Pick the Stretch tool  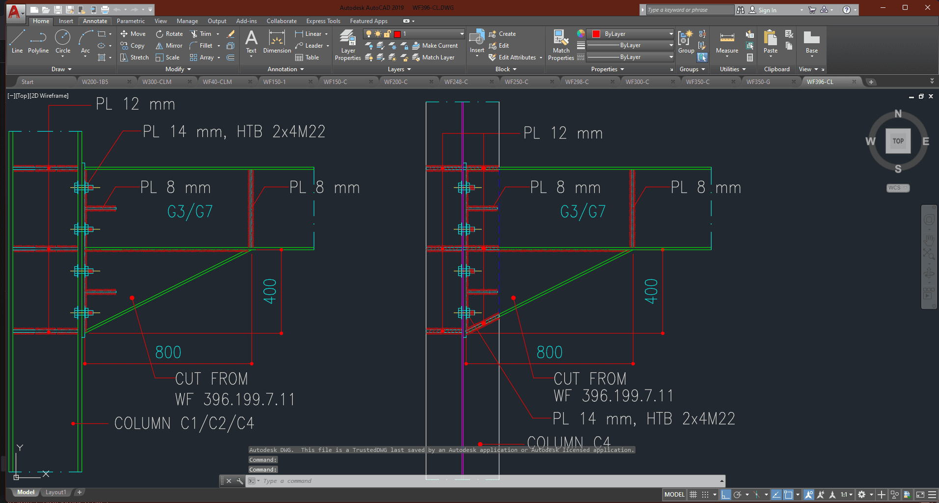pos(135,57)
